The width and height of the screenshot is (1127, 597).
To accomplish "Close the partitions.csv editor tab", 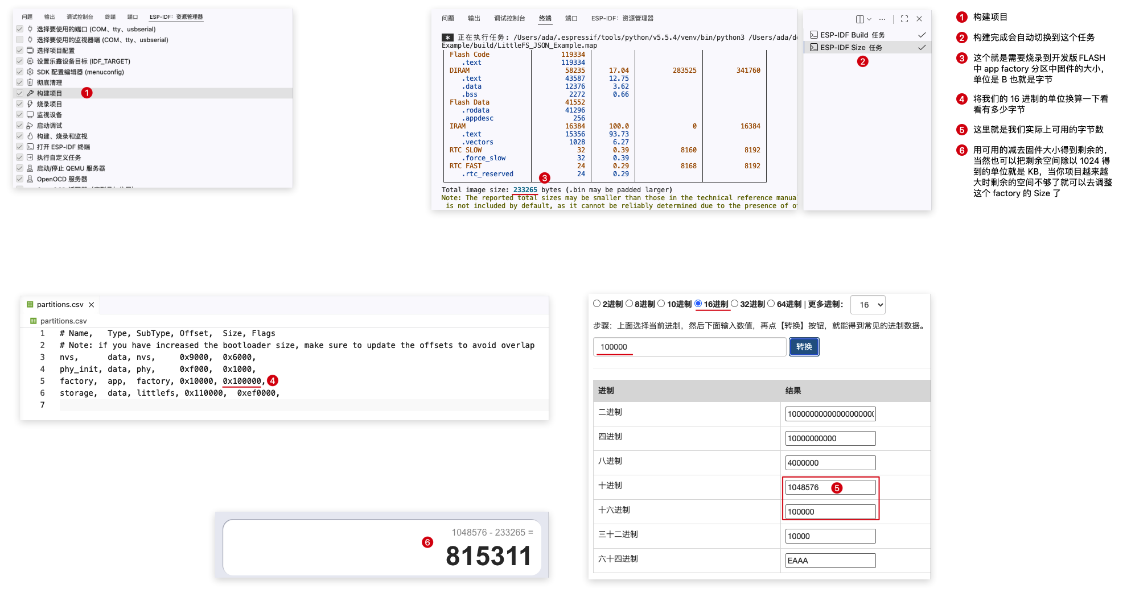I will (x=91, y=305).
